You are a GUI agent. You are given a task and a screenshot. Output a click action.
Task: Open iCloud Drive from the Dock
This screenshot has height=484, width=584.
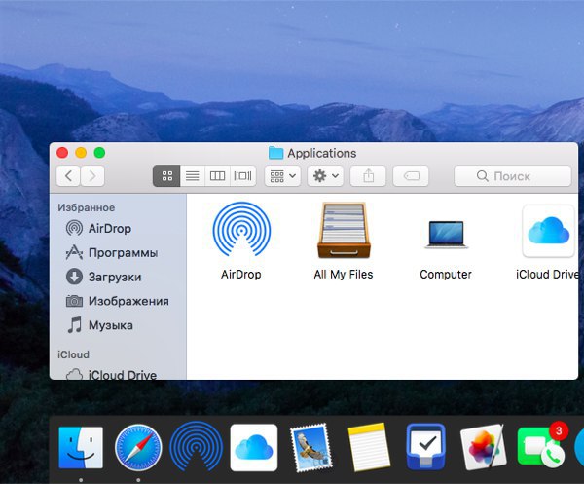[x=254, y=448]
